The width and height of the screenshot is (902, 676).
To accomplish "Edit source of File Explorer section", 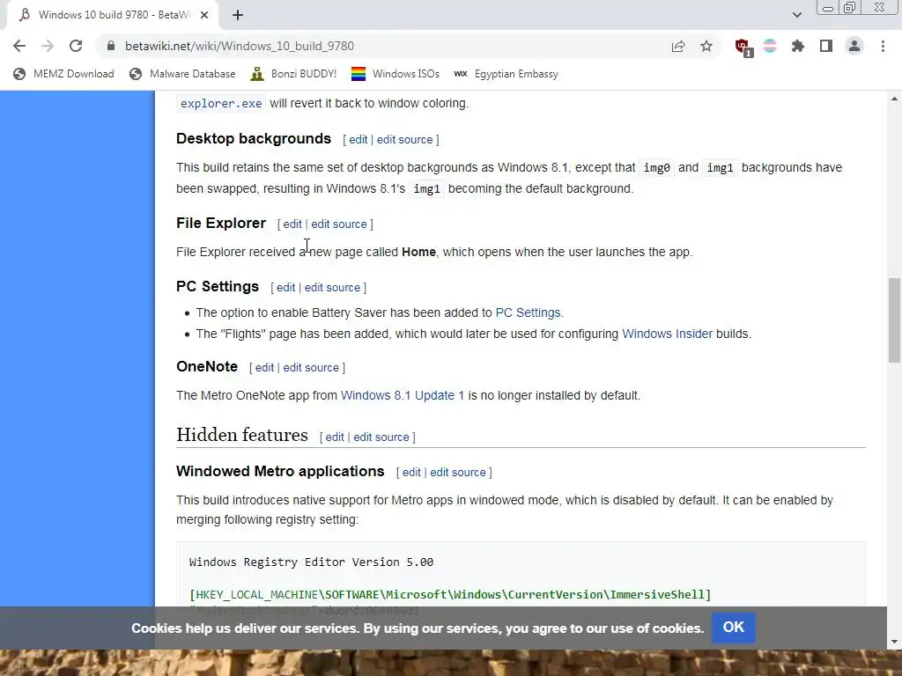I will (339, 224).
